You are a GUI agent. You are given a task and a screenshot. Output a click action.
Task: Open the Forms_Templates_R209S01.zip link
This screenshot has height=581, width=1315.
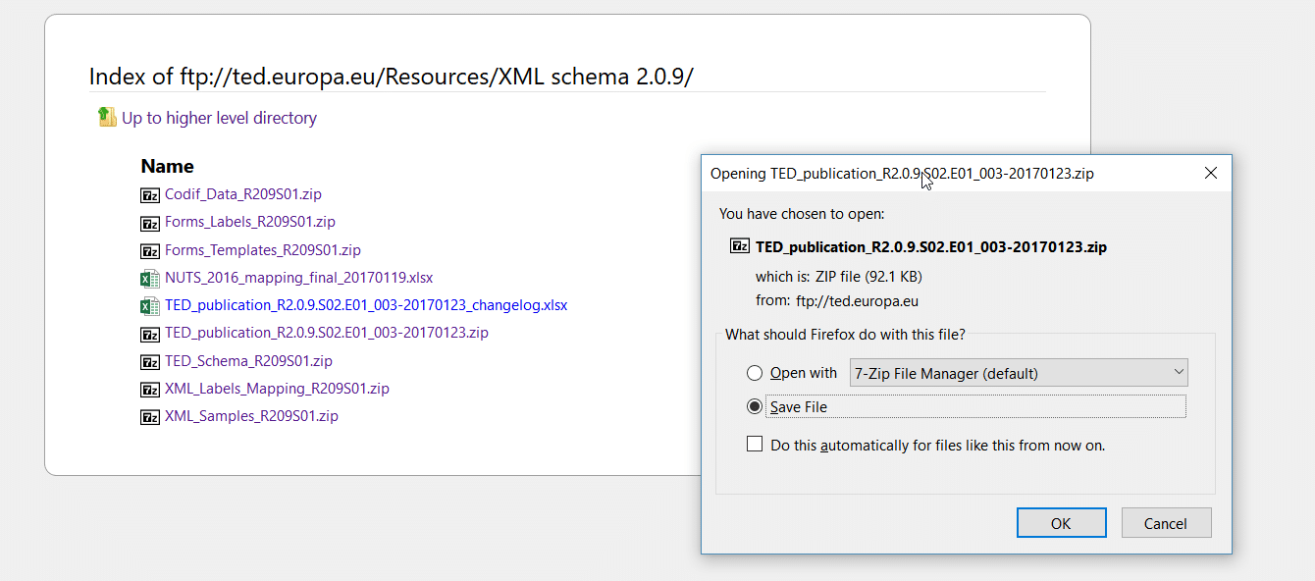click(x=263, y=249)
